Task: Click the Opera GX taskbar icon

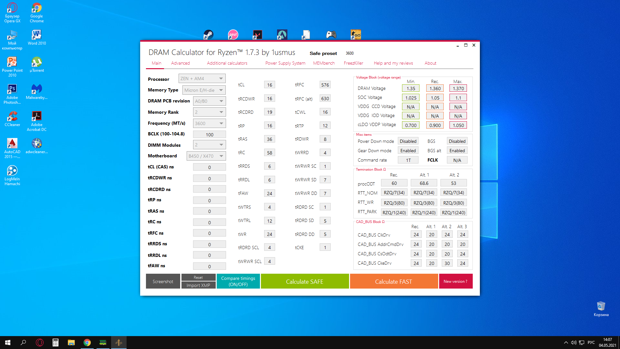Action: coord(40,343)
